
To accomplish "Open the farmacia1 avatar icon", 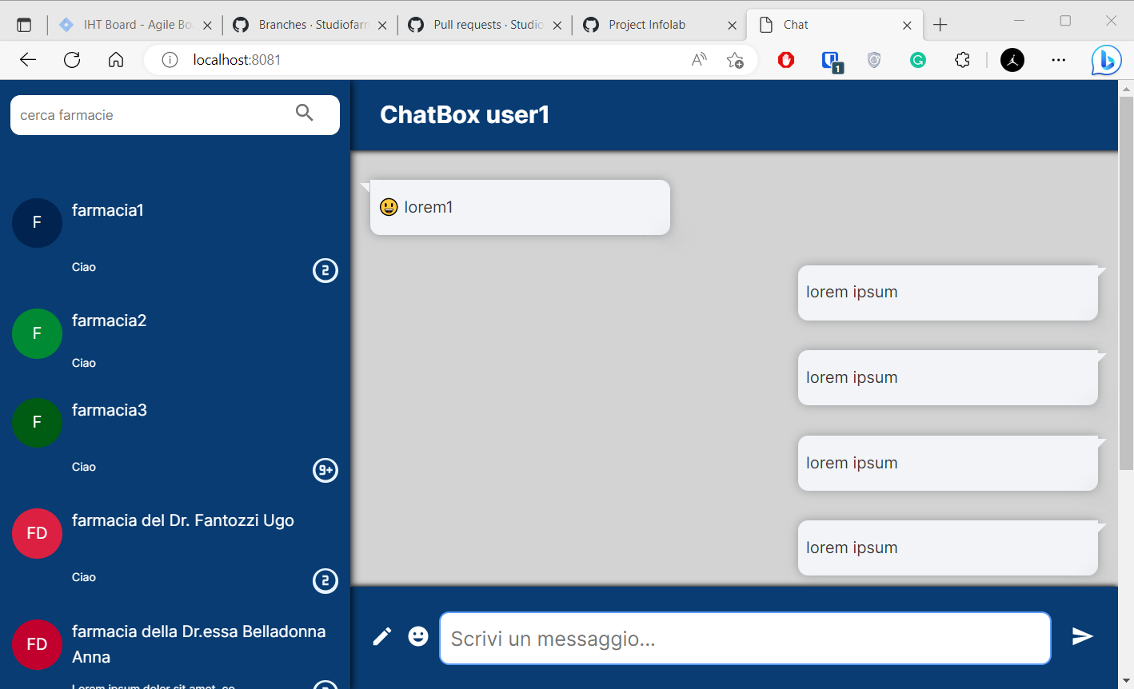I will (x=37, y=222).
